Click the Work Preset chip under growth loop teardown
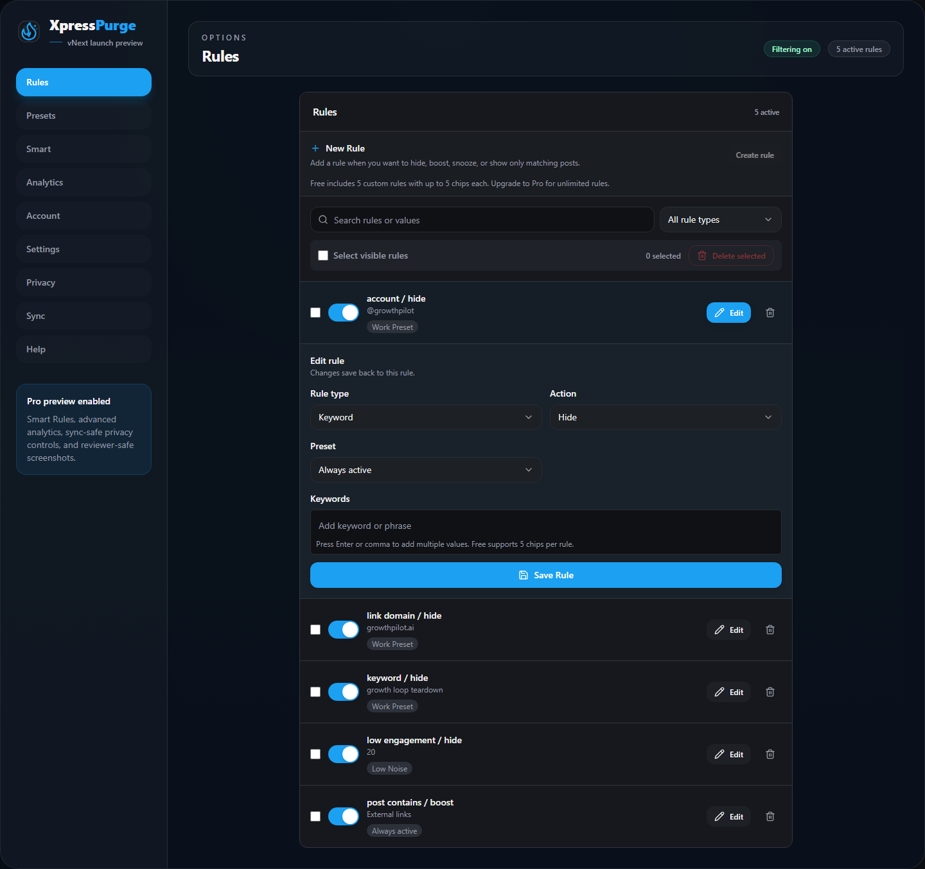This screenshot has width=925, height=869. (392, 707)
